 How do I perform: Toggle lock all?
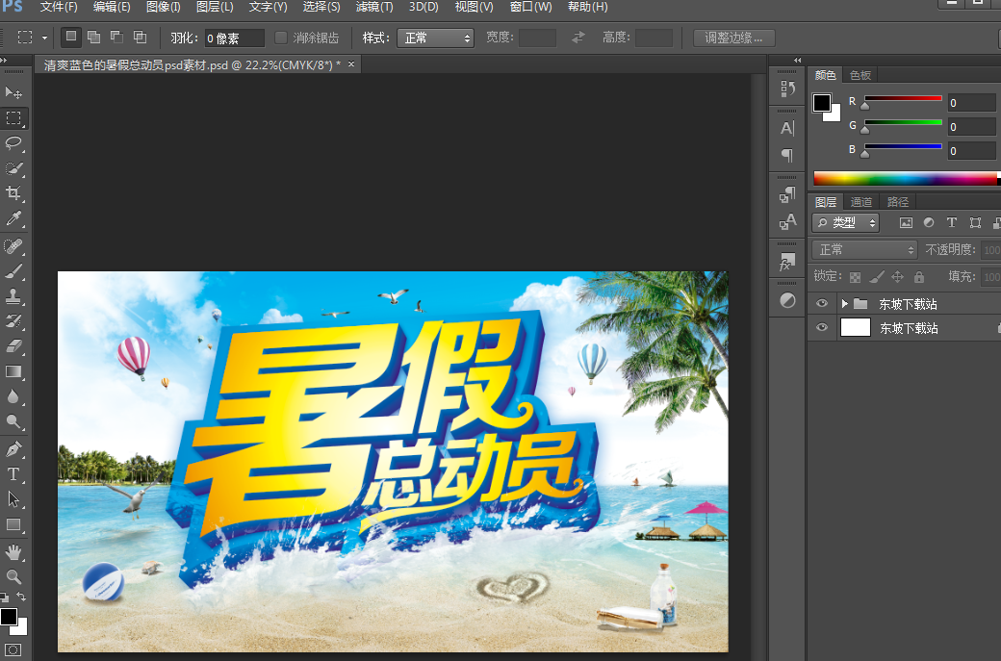click(918, 277)
